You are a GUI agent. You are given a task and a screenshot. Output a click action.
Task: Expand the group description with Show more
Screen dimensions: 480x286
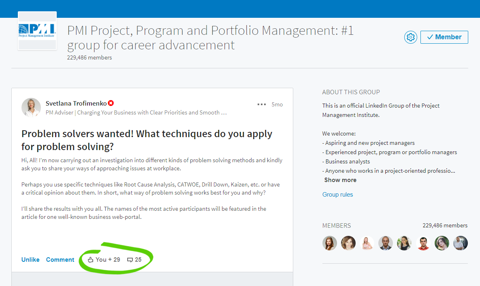[340, 180]
